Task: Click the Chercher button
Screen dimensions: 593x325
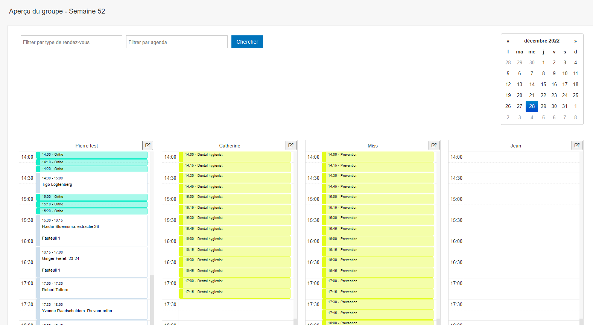Action: click(247, 42)
